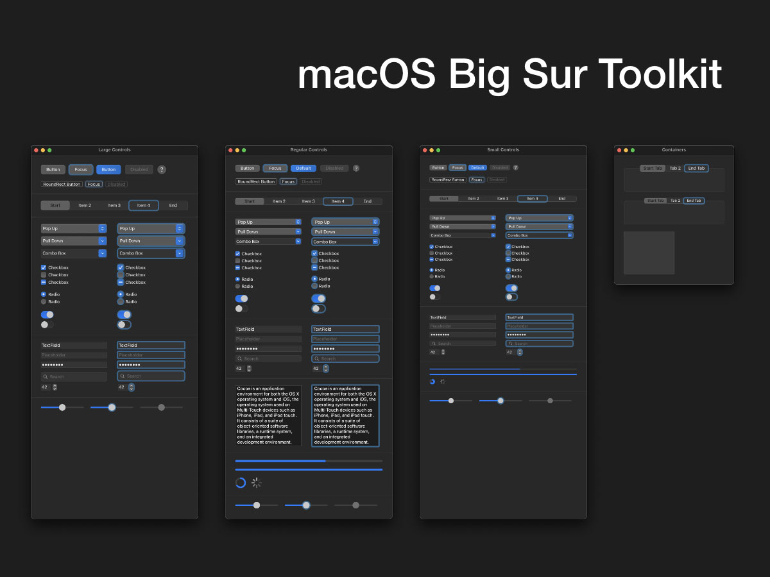This screenshot has height=577, width=770.
Task: Switch to End Tab in the larger Containers tab view
Action: pos(696,168)
